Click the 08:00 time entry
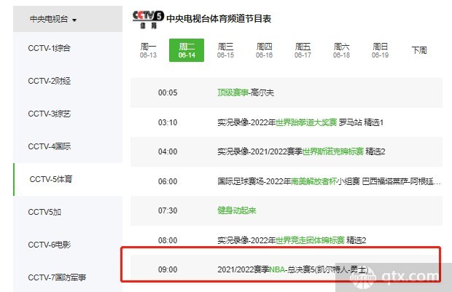Screen dimensions: 452x292 [168, 240]
